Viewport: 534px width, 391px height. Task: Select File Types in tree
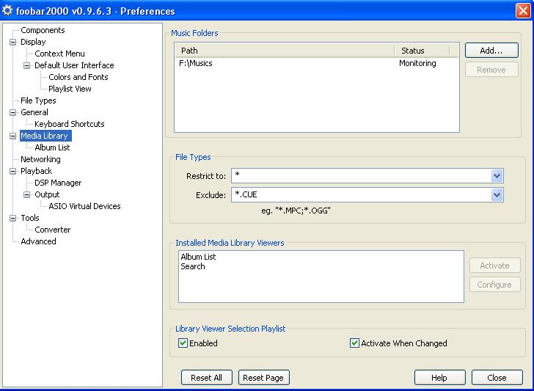(x=38, y=101)
